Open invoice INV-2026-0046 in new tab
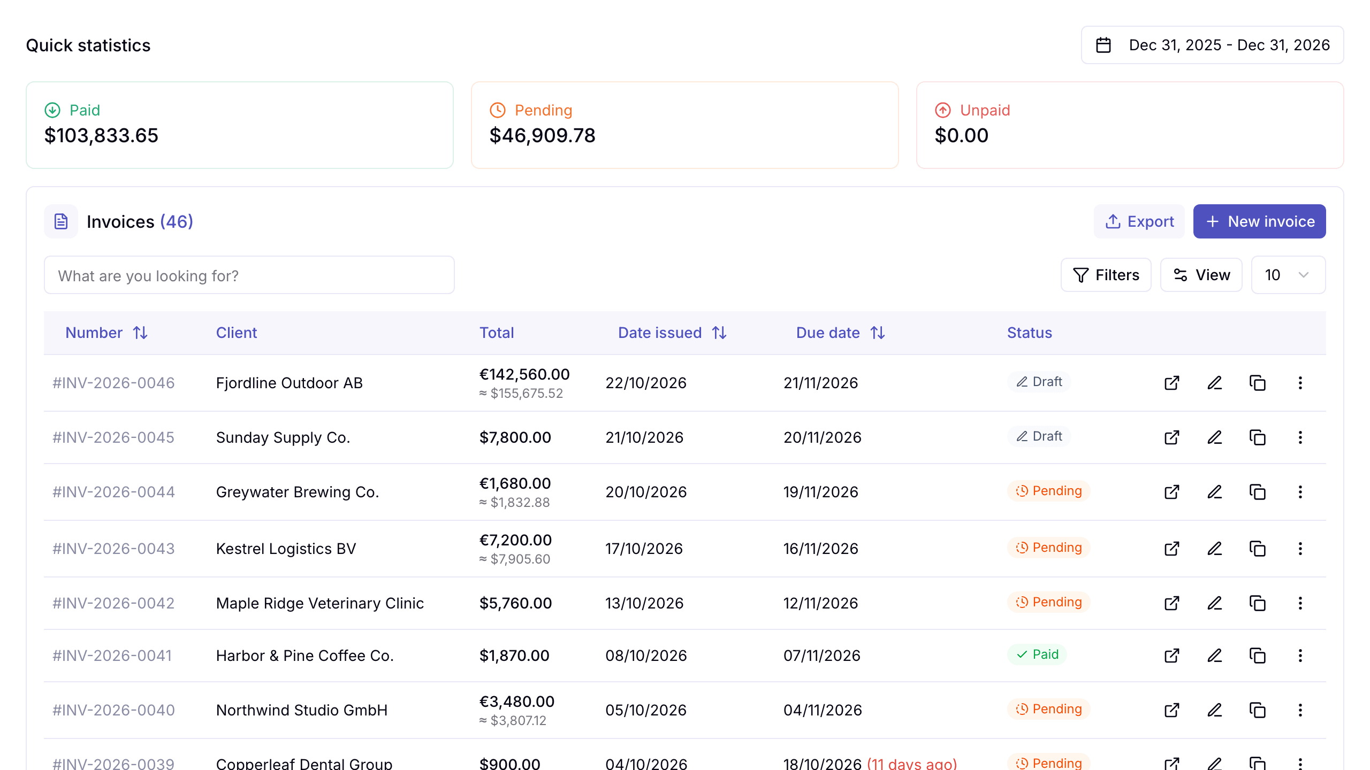Viewport: 1370px width, 770px height. [1172, 383]
